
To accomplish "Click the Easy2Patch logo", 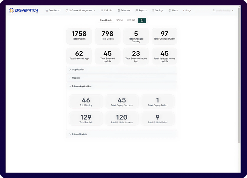I will (x=23, y=11).
